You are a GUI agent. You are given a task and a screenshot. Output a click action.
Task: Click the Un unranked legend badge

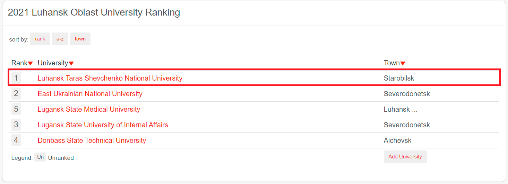(x=40, y=157)
